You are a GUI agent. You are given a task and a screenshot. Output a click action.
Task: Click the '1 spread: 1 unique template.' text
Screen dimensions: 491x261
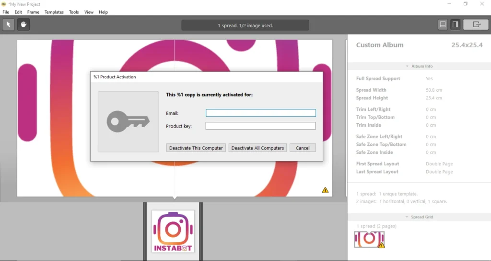387,194
